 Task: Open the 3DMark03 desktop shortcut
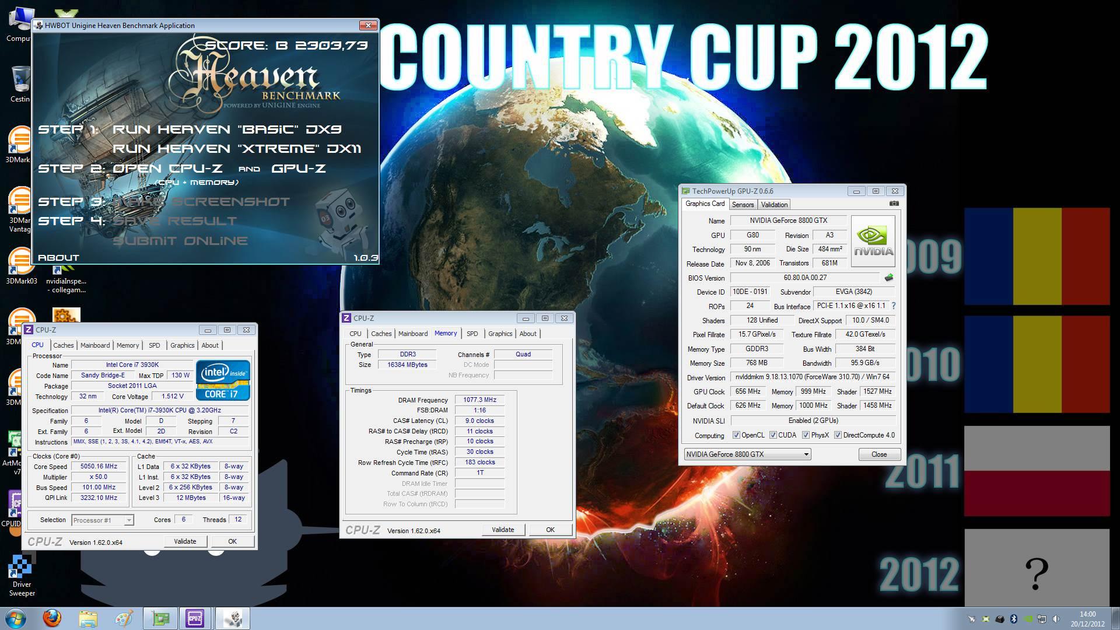tap(21, 266)
